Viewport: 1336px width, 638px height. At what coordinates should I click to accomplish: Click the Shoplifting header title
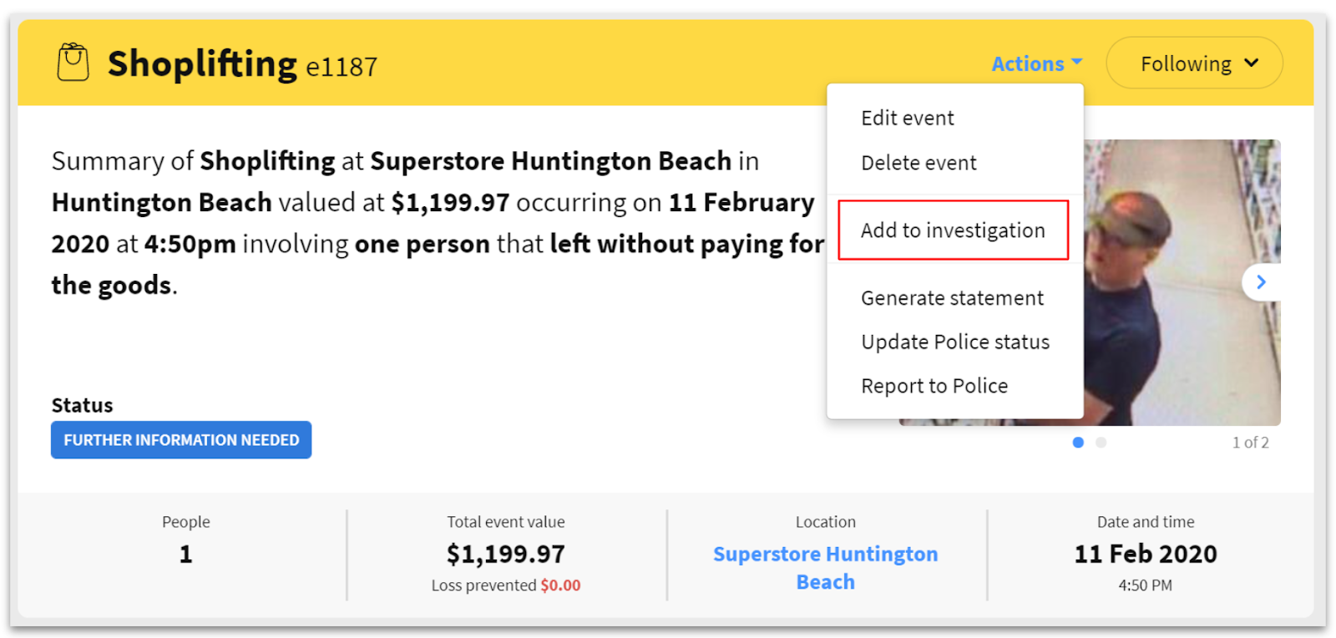point(202,63)
